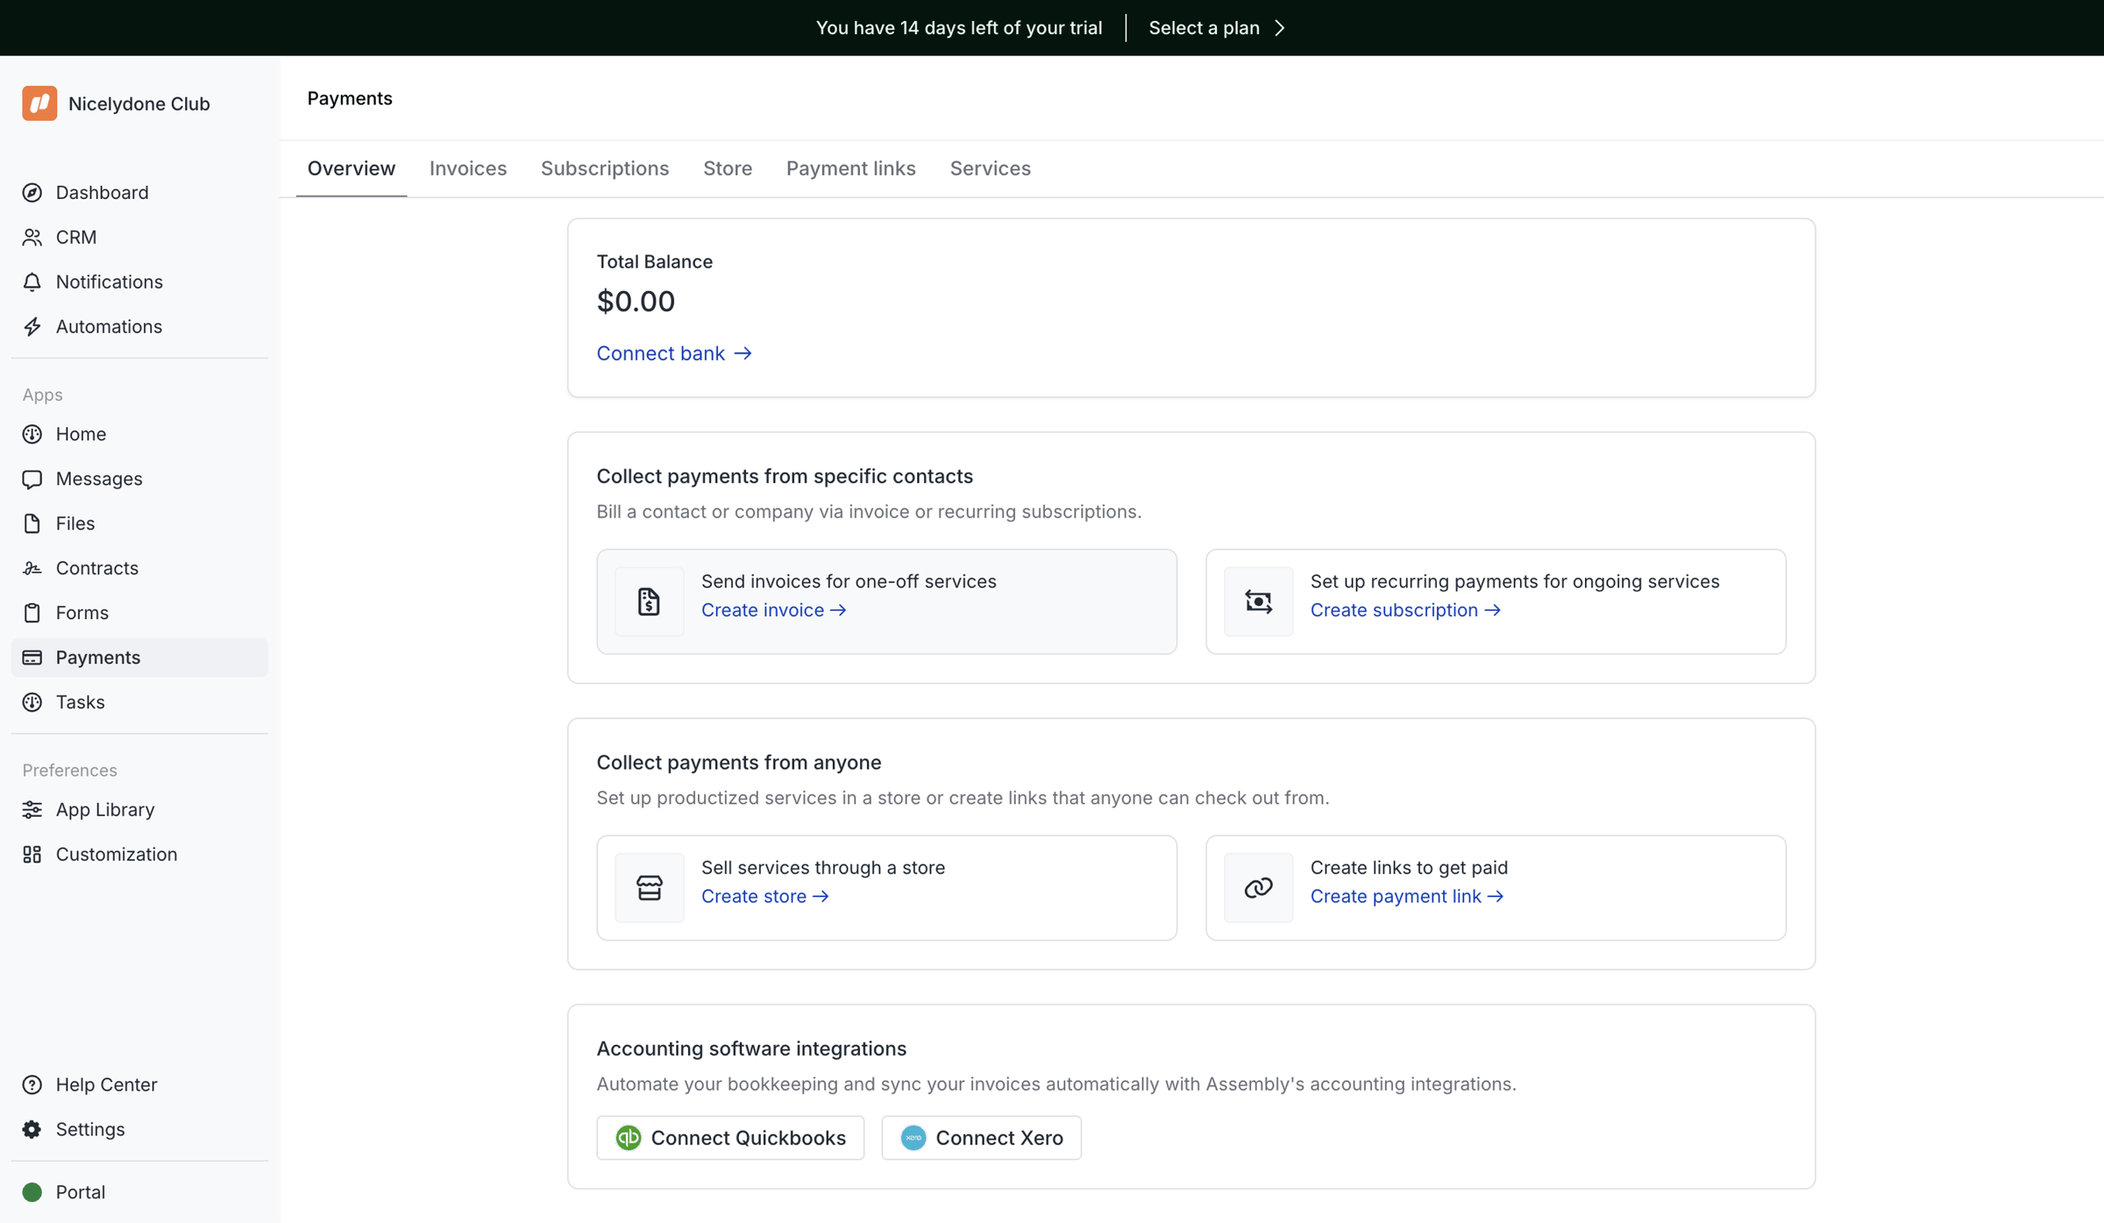
Task: Click the Payments card icon in sidebar
Action: click(x=32, y=658)
